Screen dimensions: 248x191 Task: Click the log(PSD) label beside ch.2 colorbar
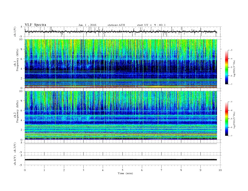[x=235, y=120]
